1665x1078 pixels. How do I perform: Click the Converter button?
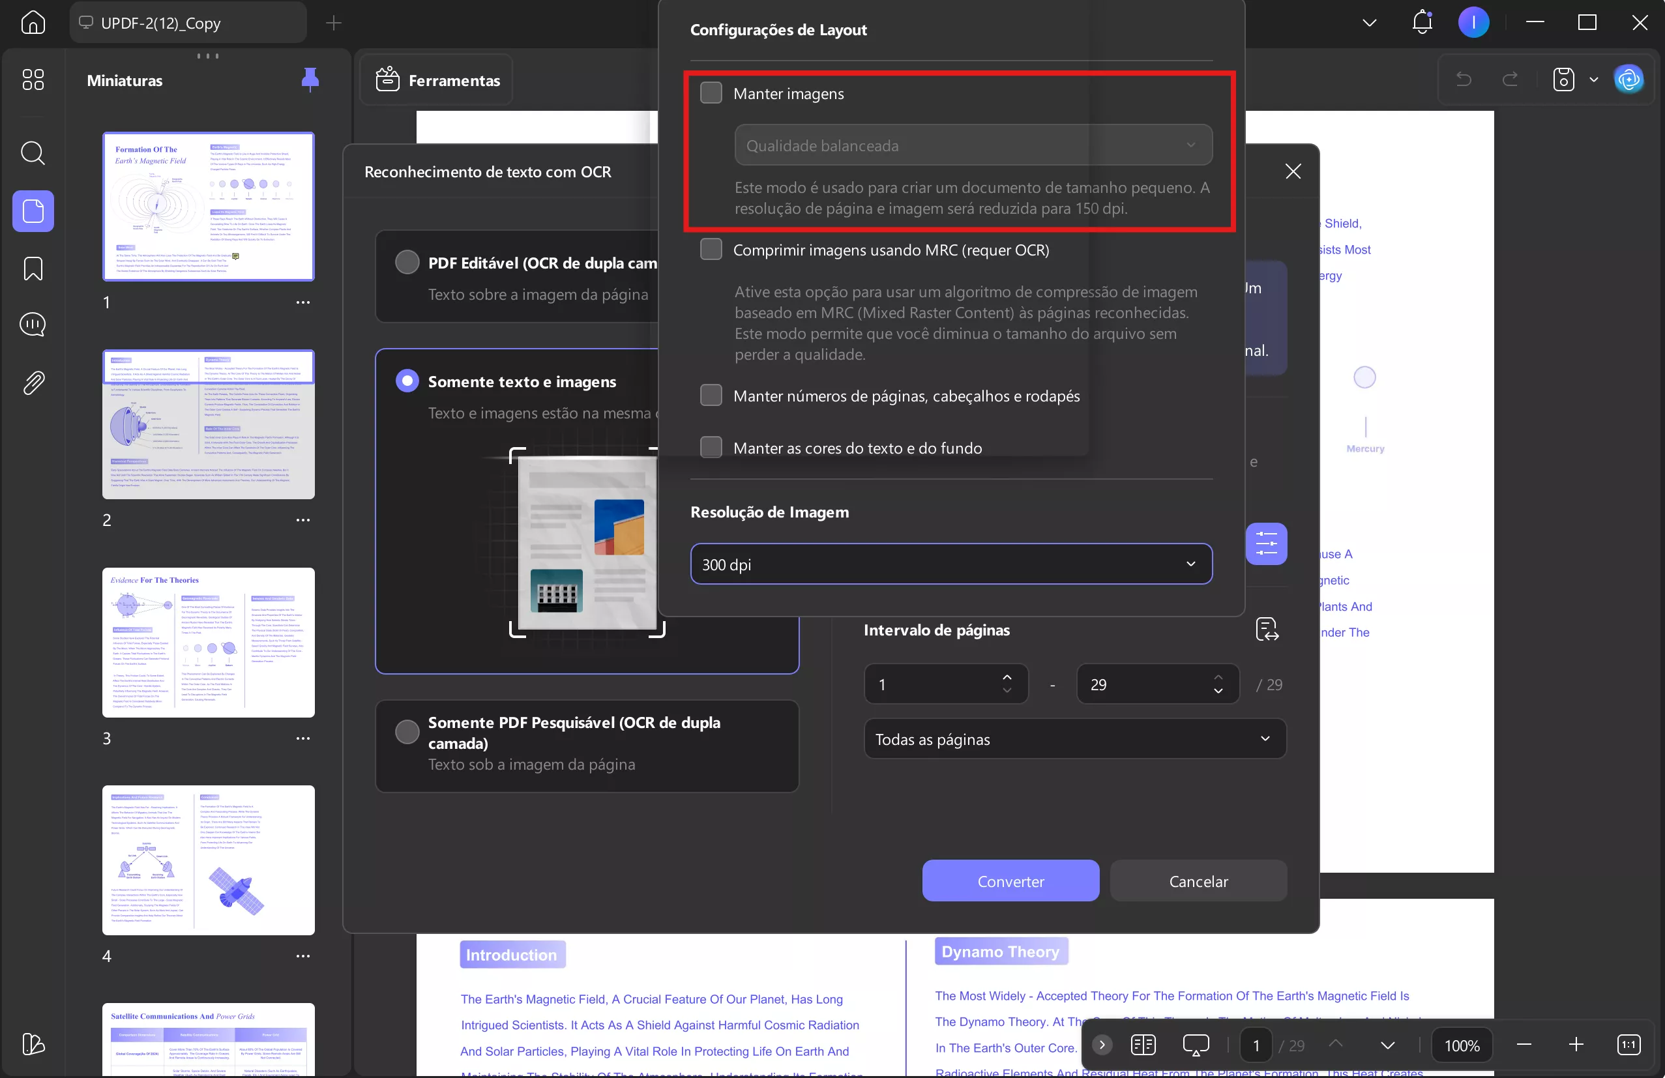pyautogui.click(x=1010, y=881)
